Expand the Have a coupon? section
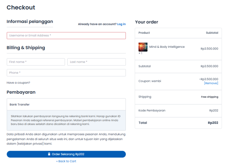 18,83
